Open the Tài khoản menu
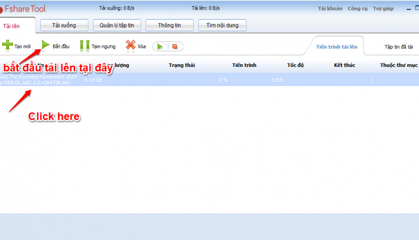 (330, 8)
